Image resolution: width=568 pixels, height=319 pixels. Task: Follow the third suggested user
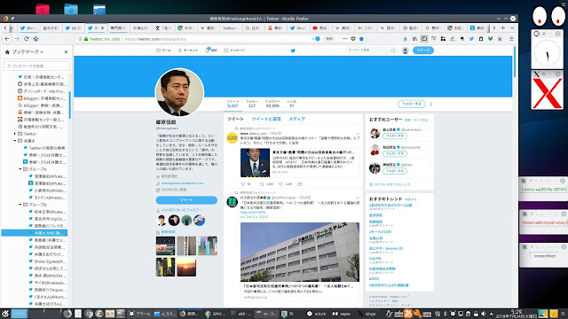395,171
